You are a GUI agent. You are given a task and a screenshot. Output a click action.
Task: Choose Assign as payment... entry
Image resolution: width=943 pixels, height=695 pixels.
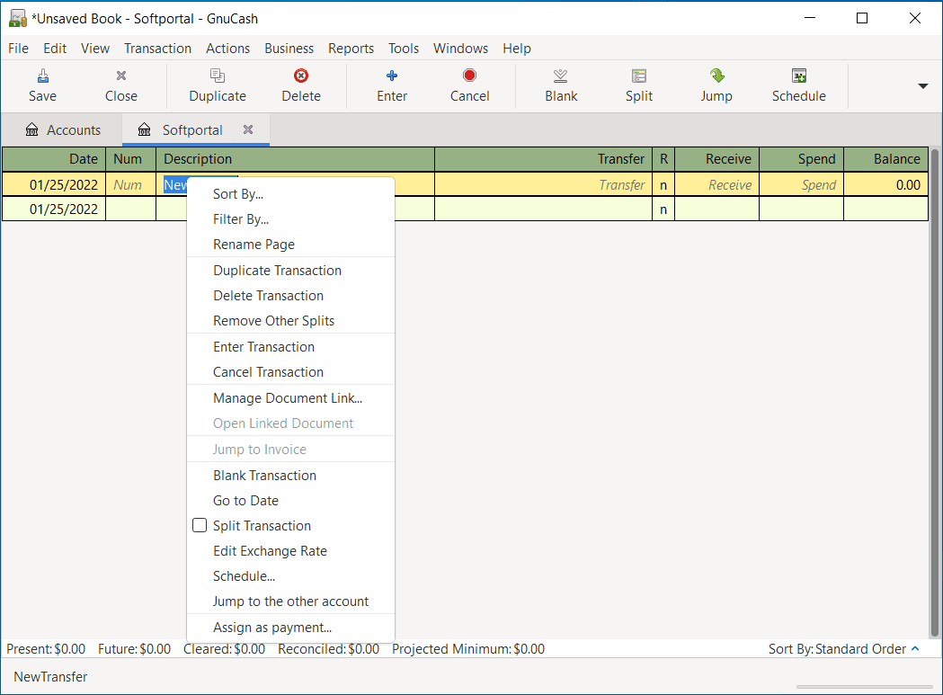[290, 627]
